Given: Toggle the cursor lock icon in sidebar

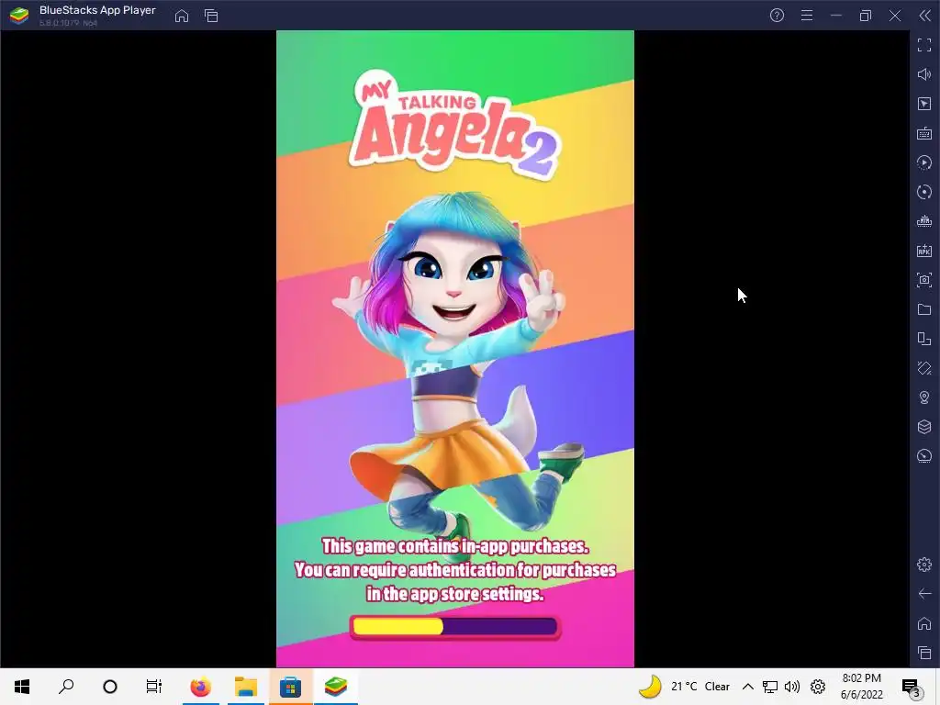Looking at the screenshot, I should pyautogui.click(x=924, y=104).
